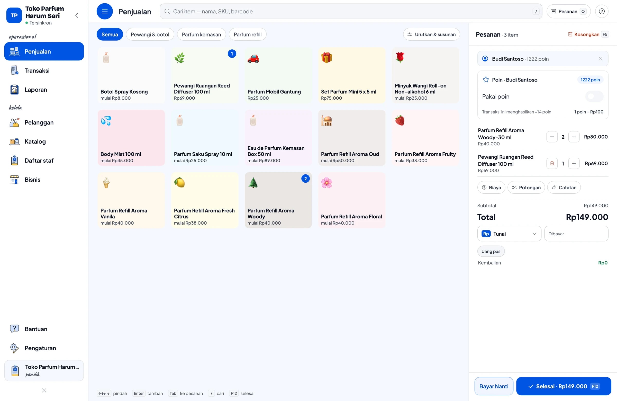Open Bisnis in the sidebar
The width and height of the screenshot is (617, 401).
click(x=44, y=180)
